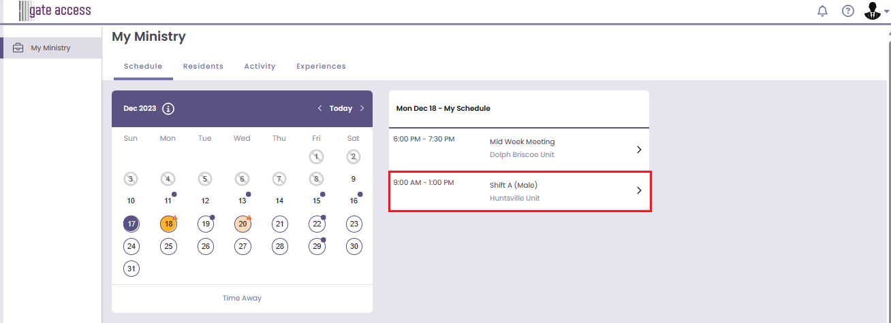Screen dimensions: 891x323
Task: Select December 28 on the calendar
Action: click(279, 246)
